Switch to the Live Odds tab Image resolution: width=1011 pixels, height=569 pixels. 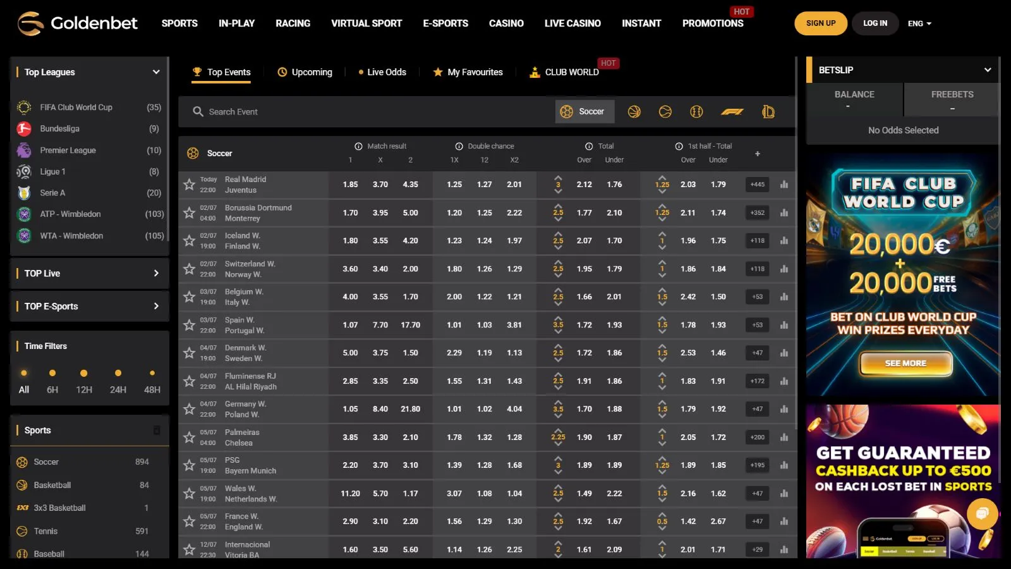coord(382,72)
